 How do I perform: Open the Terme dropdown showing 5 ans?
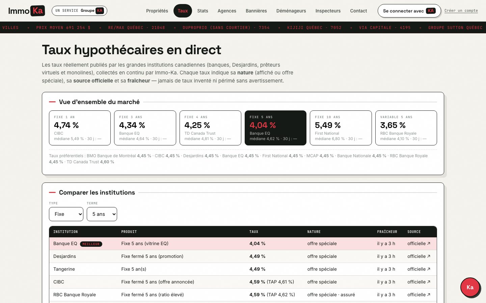coord(102,214)
